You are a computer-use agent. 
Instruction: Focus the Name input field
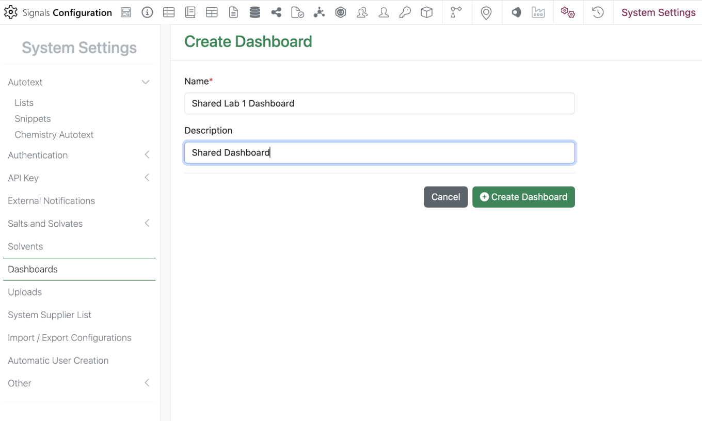pyautogui.click(x=379, y=103)
